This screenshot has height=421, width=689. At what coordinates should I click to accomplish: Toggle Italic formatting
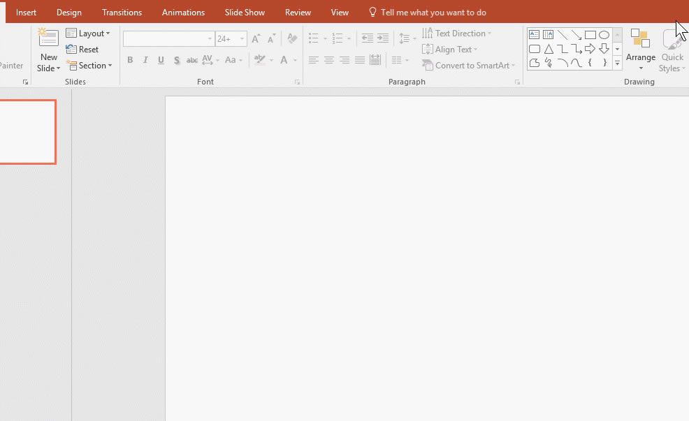tap(145, 60)
